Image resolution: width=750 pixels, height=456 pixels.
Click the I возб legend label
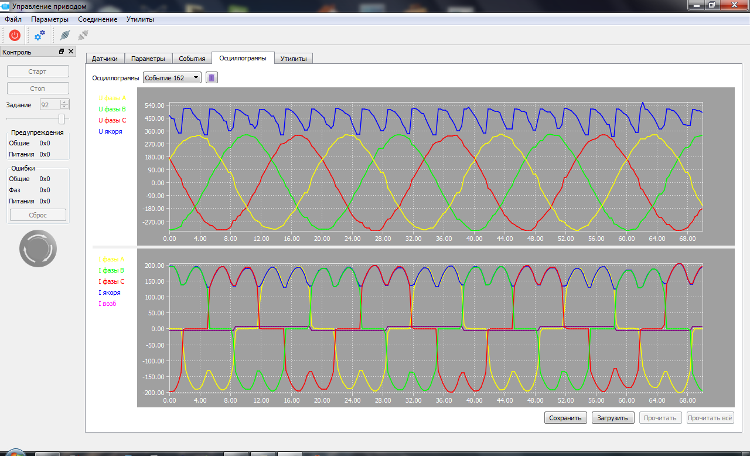(108, 304)
